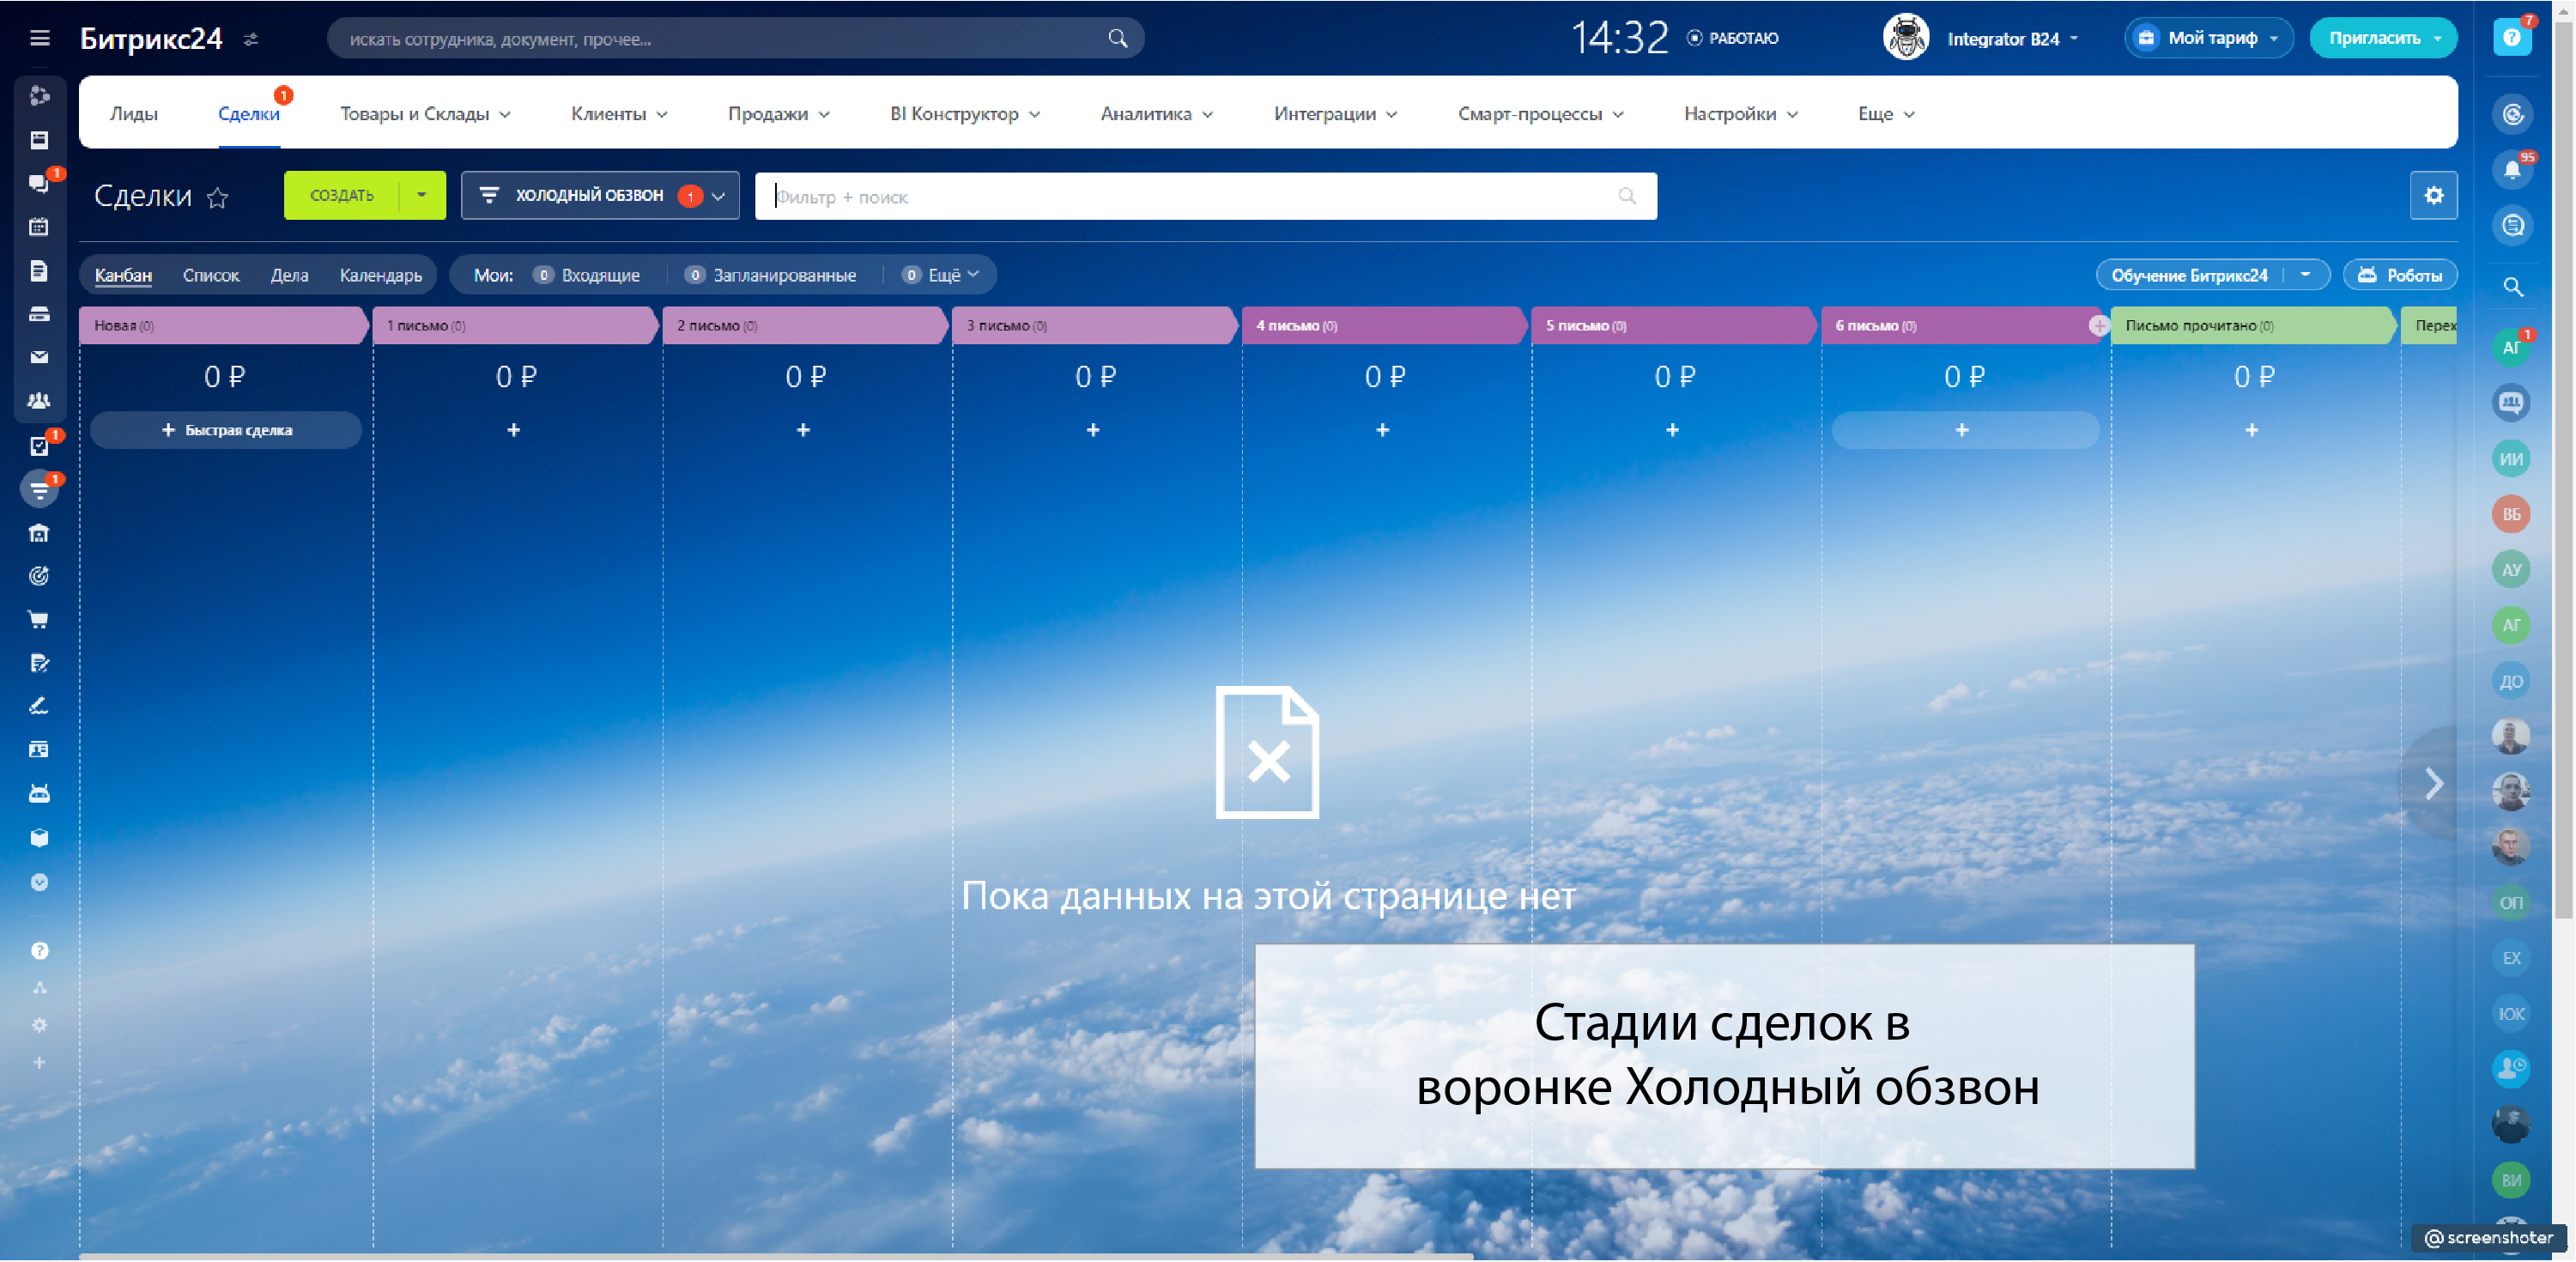2576x1262 pixels.
Task: Toggle the Входящие counter filter
Action: click(x=588, y=275)
